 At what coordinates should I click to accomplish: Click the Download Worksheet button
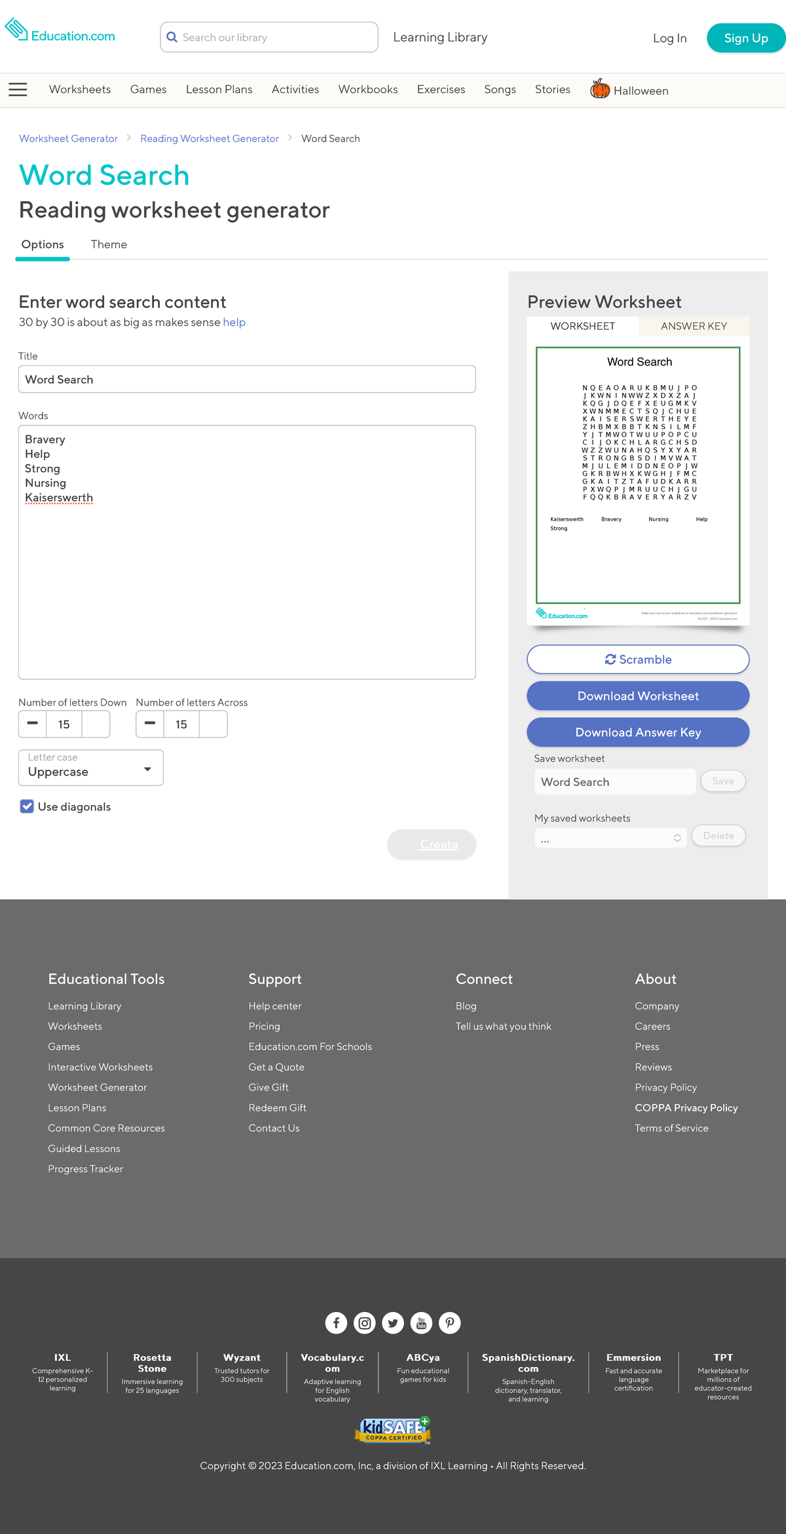tap(637, 696)
